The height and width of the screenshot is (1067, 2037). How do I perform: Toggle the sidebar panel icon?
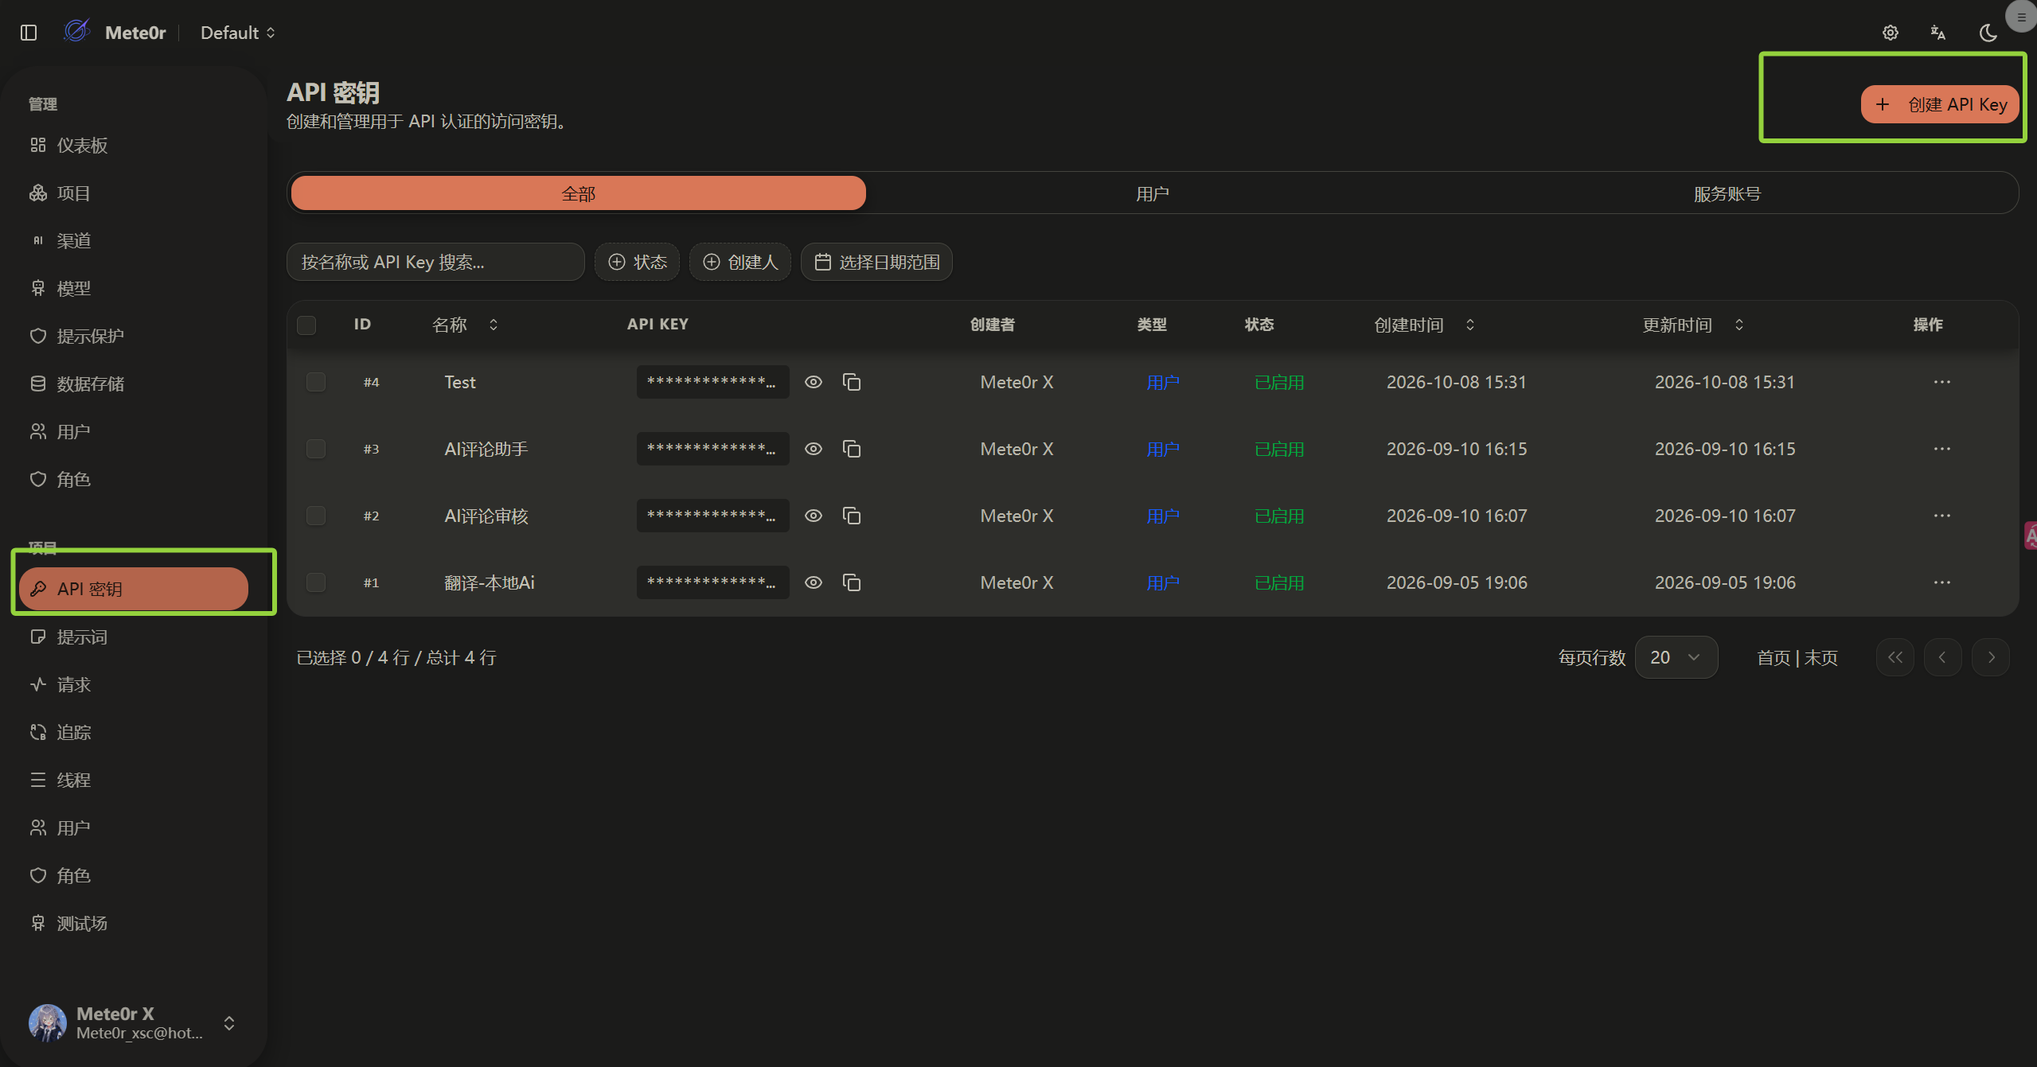pos(29,33)
